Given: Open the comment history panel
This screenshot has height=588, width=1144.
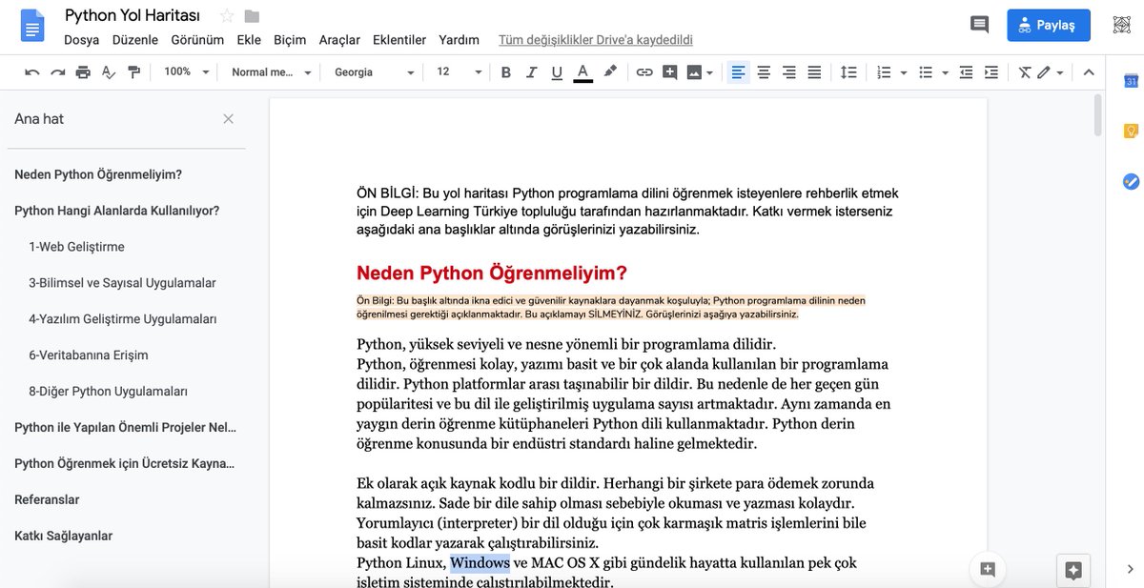Looking at the screenshot, I should tap(979, 25).
